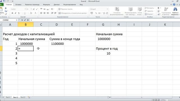Click the increase decimal icon
180x101 pixels.
[x=104, y=13]
